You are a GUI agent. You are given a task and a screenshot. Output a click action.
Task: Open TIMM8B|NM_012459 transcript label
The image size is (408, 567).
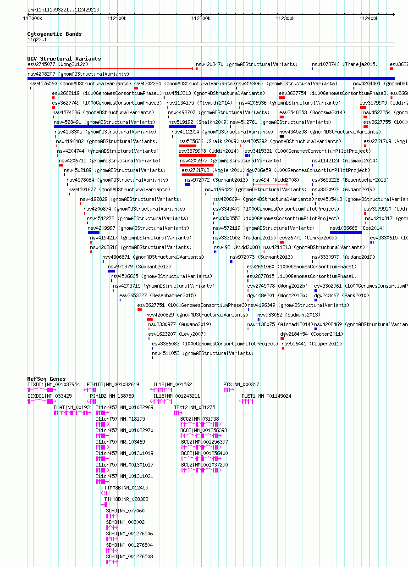pos(127,488)
